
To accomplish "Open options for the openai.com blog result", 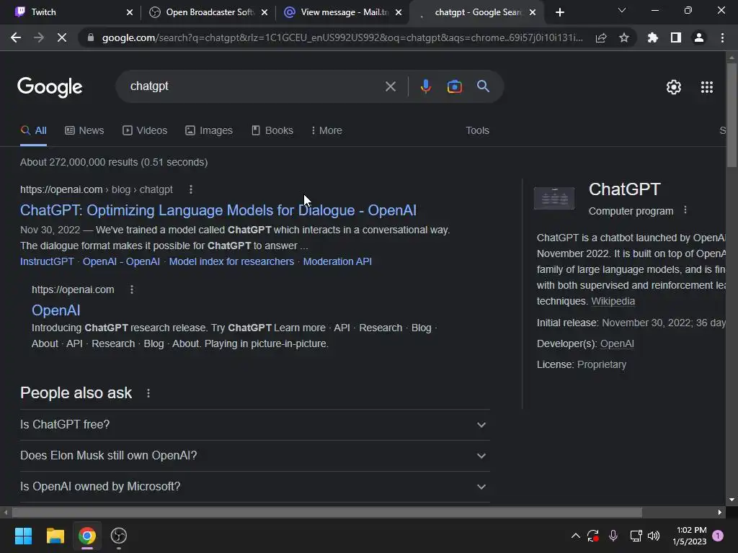I will [190, 189].
